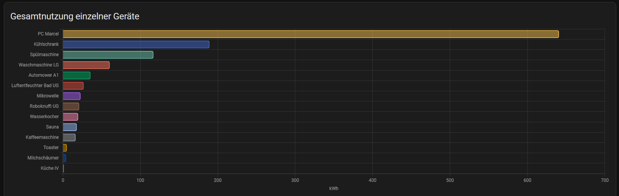
Task: Click the 'Sauna' axis label
Action: tap(52, 127)
